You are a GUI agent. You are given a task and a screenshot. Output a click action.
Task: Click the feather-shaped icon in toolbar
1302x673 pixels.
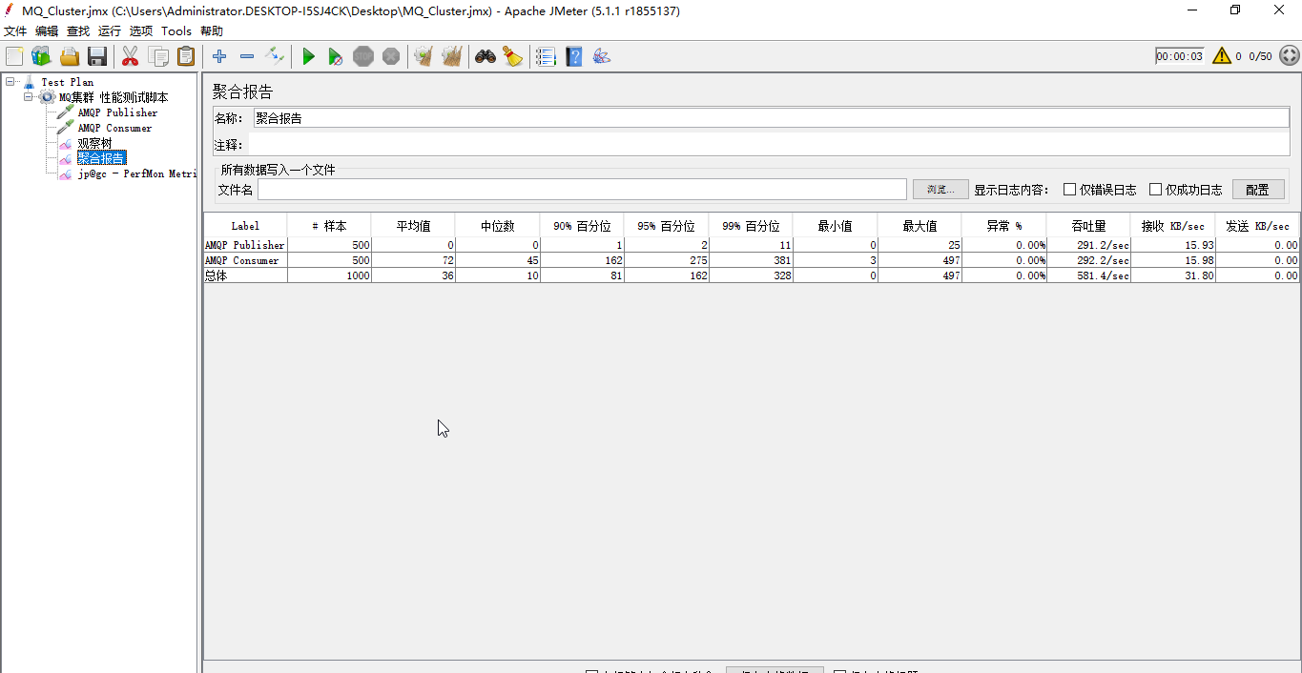coord(601,56)
